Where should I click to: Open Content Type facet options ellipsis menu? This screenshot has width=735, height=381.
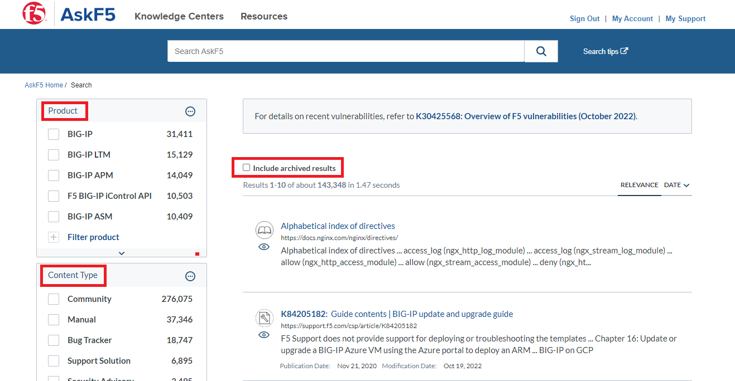point(190,276)
